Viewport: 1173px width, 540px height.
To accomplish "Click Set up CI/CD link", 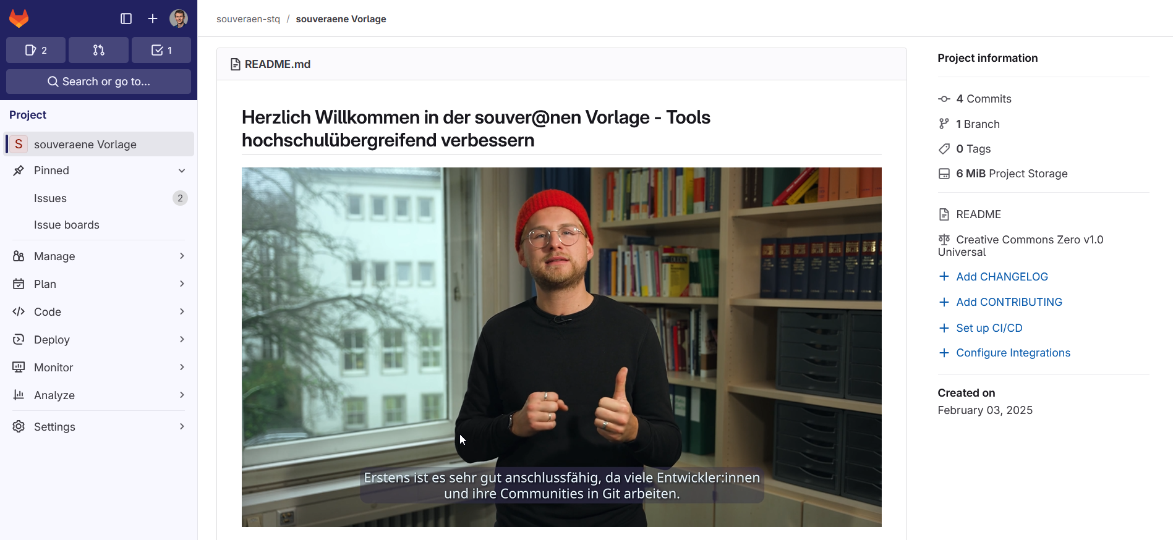I will coord(989,328).
